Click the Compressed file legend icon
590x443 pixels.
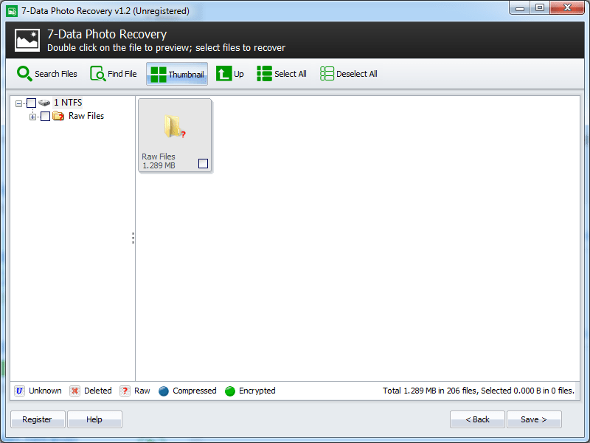pyautogui.click(x=164, y=391)
